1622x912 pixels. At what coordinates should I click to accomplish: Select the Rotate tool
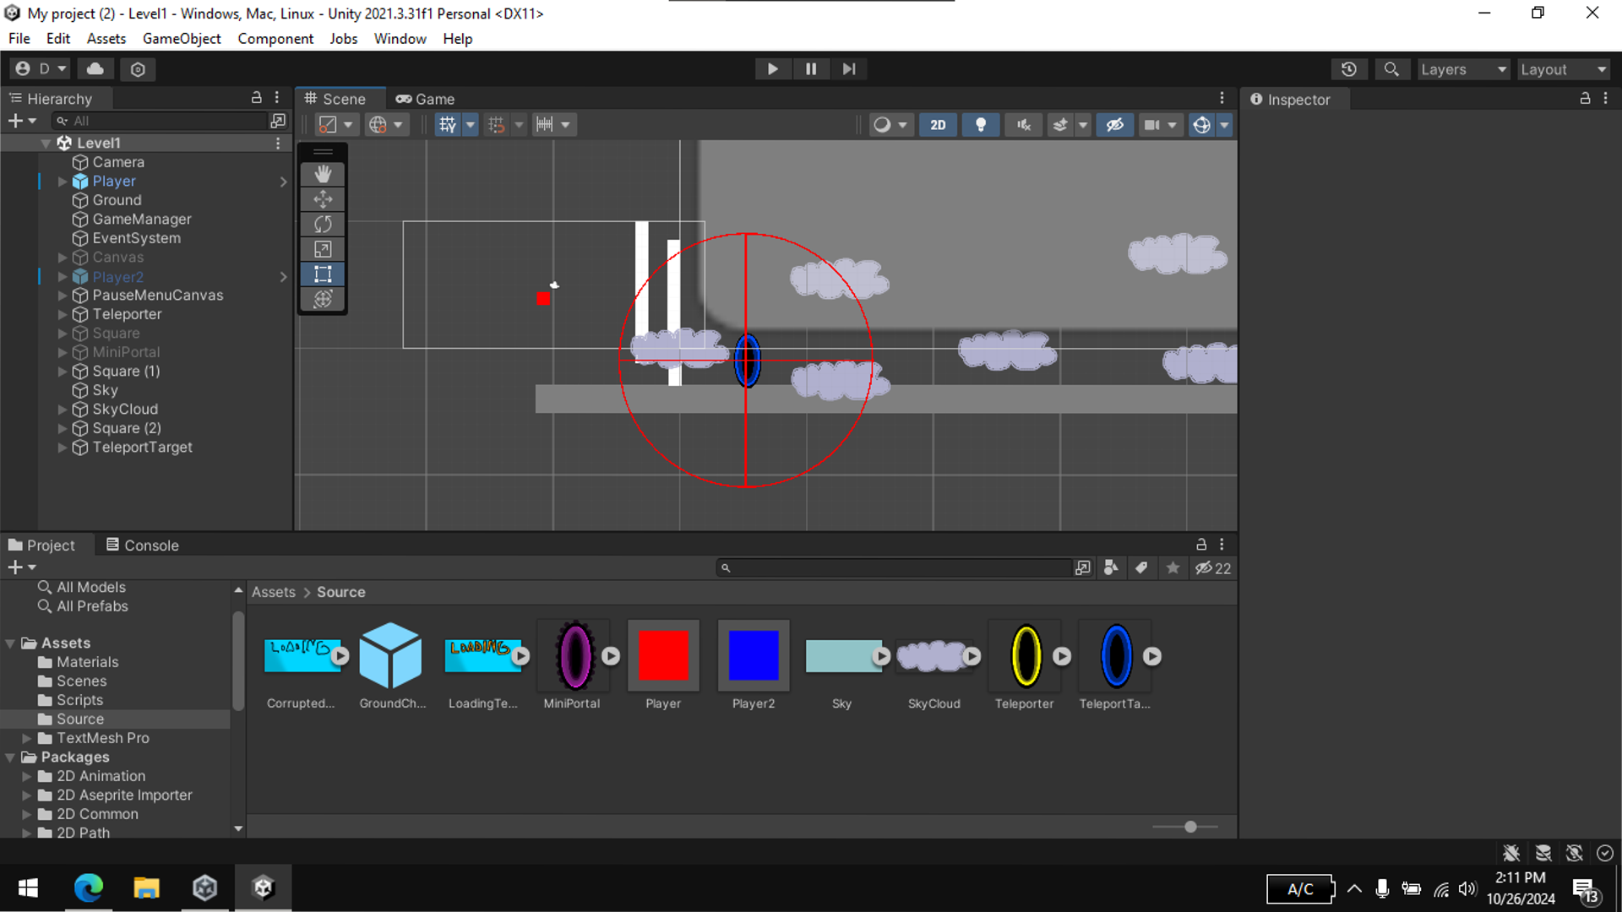(323, 224)
